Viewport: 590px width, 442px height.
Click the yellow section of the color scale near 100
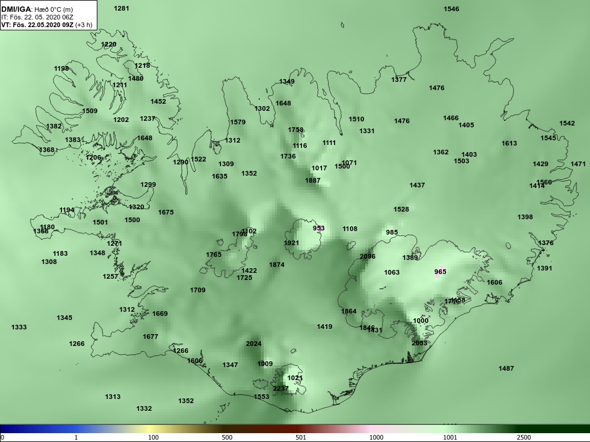click(150, 429)
